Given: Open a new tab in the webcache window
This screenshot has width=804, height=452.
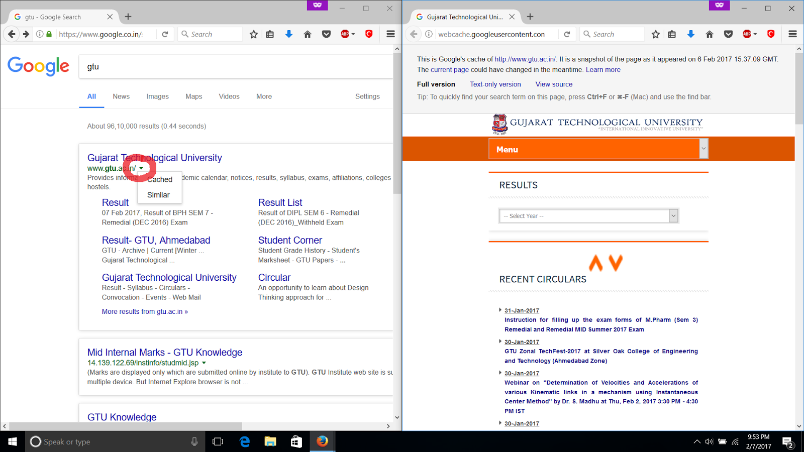Looking at the screenshot, I should (x=530, y=17).
